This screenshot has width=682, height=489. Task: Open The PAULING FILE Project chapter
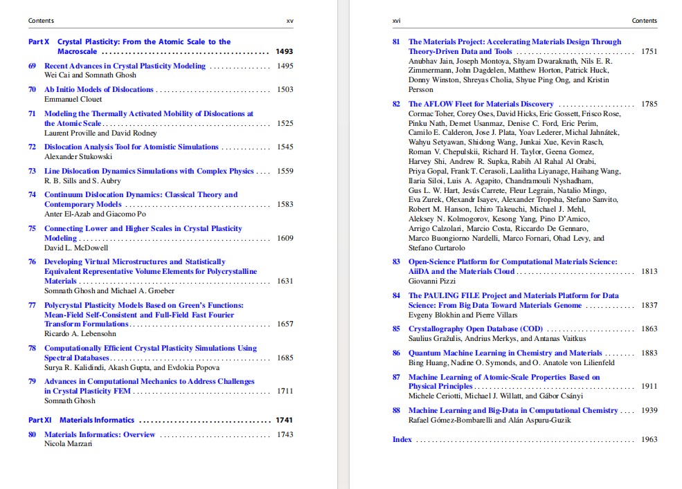(513, 300)
